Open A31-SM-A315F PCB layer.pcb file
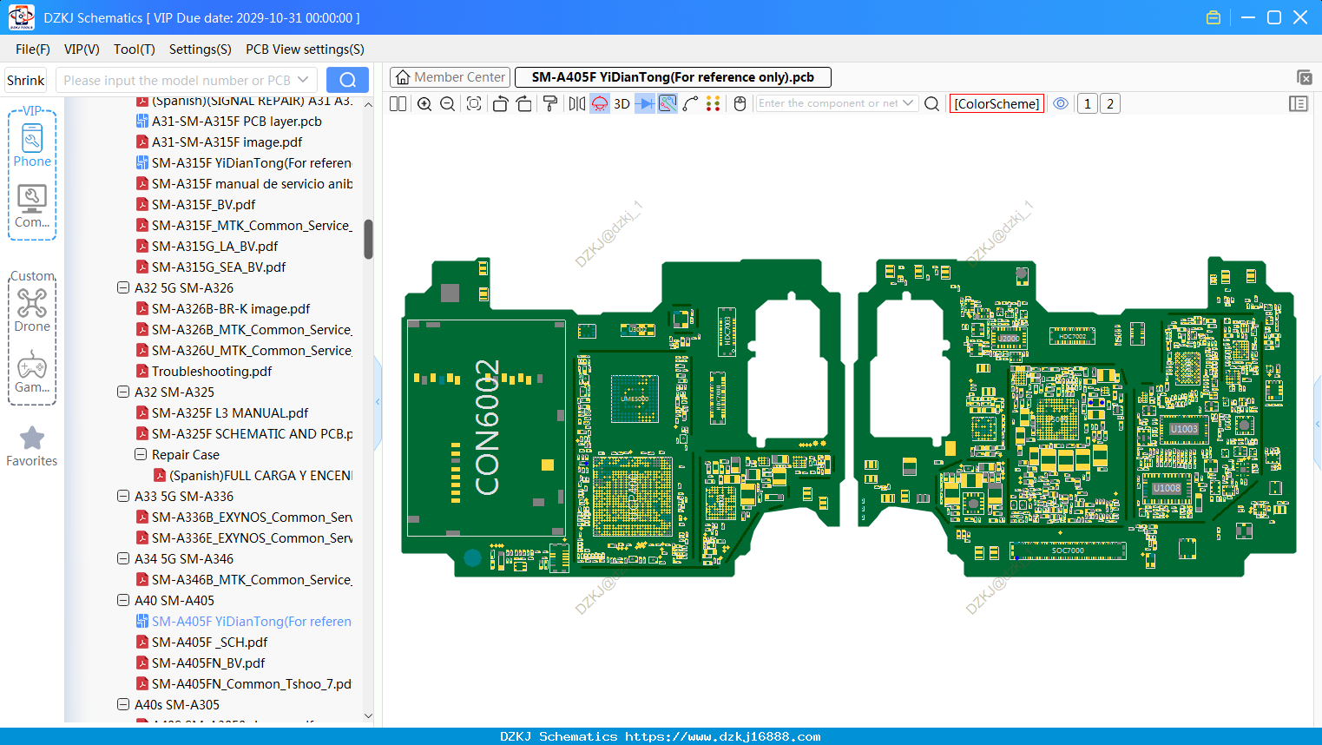 236,121
